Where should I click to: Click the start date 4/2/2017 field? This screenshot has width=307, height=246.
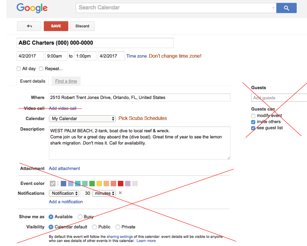(30, 56)
